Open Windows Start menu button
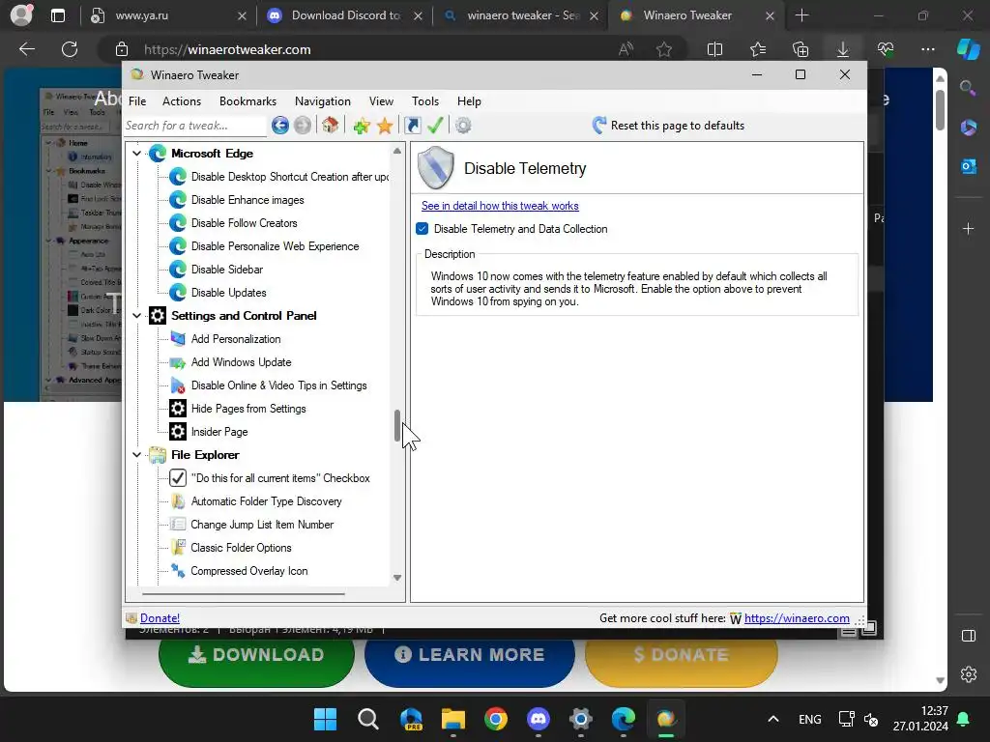This screenshot has width=990, height=742. (x=326, y=719)
